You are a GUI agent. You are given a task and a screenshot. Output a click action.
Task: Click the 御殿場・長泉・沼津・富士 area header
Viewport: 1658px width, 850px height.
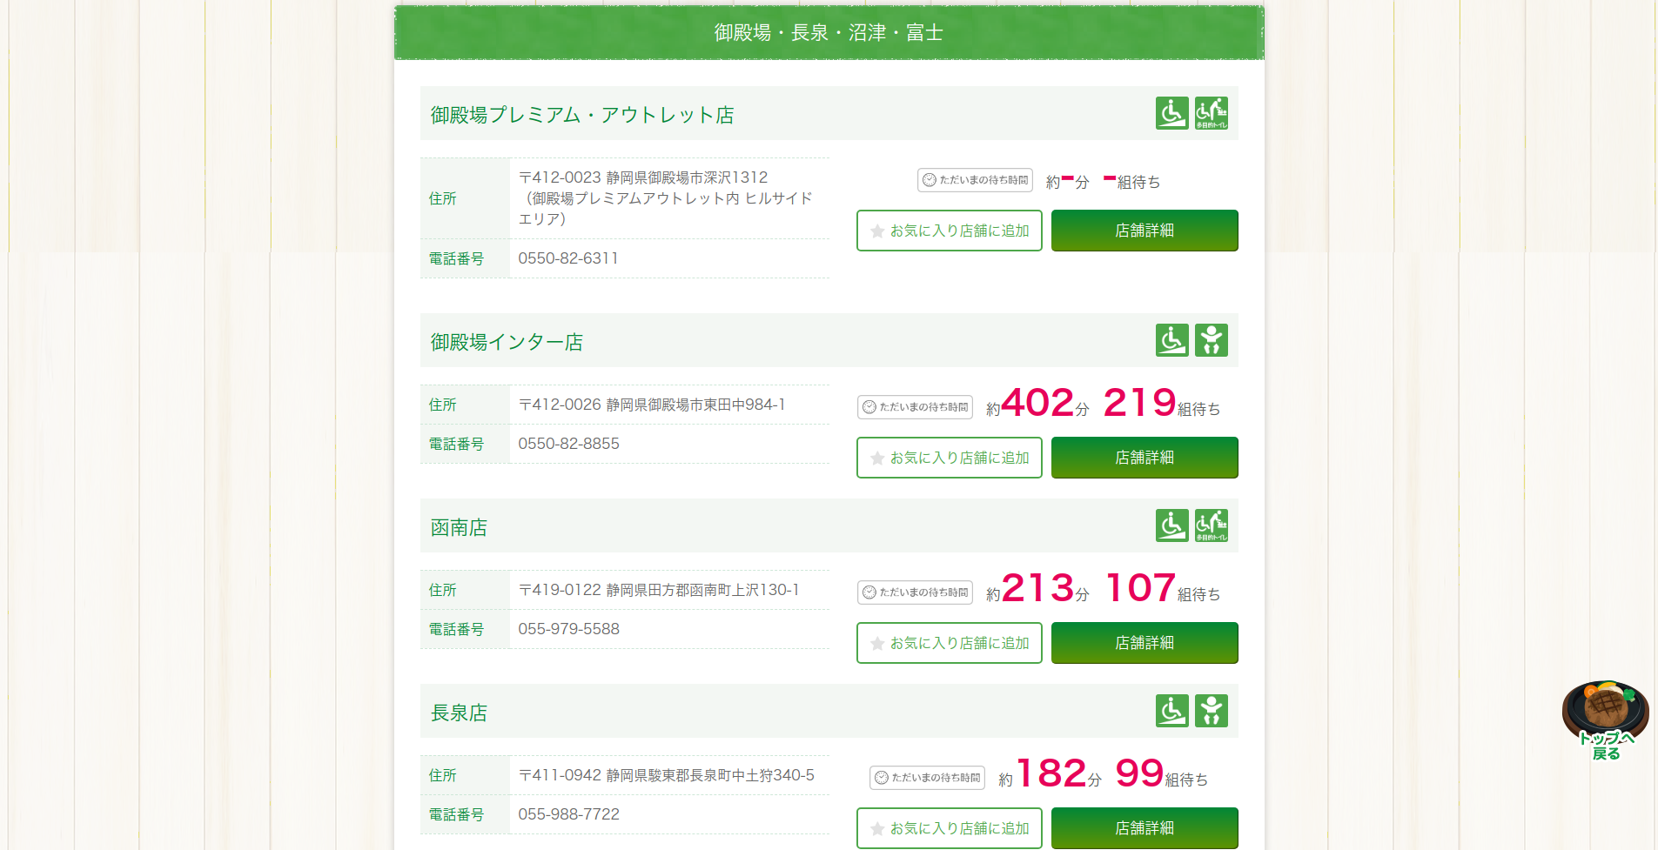point(829,33)
